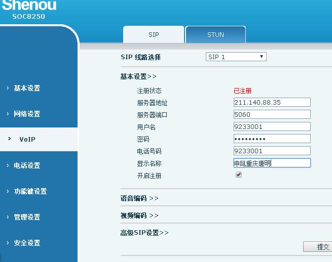332x262 pixels.
Task: Open the 功能键设置 sidebar menu
Action: coord(30,191)
